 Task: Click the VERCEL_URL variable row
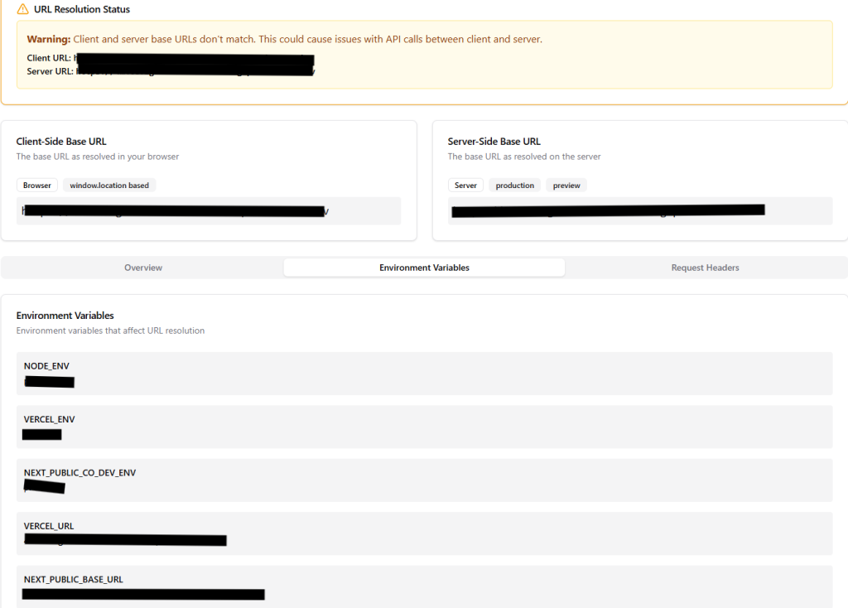tap(424, 533)
